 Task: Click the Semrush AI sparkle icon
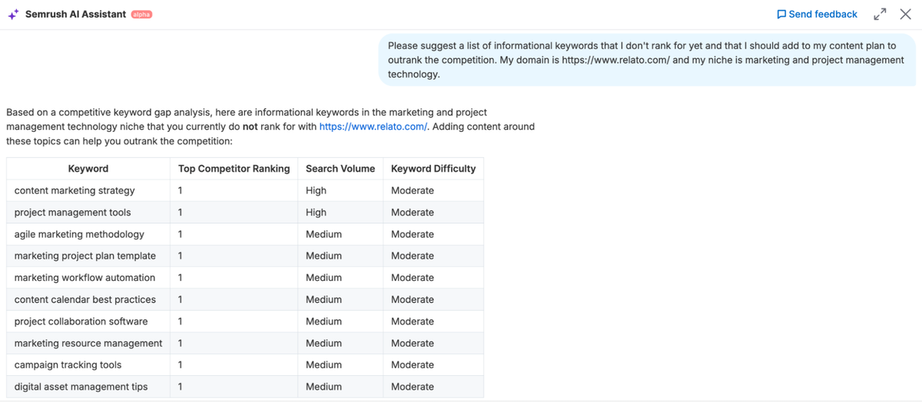point(13,15)
